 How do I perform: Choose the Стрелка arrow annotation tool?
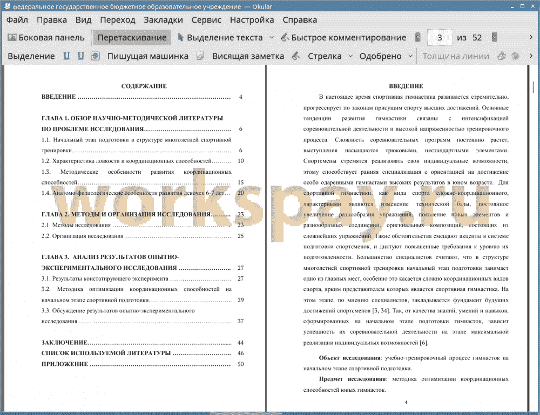click(x=325, y=56)
